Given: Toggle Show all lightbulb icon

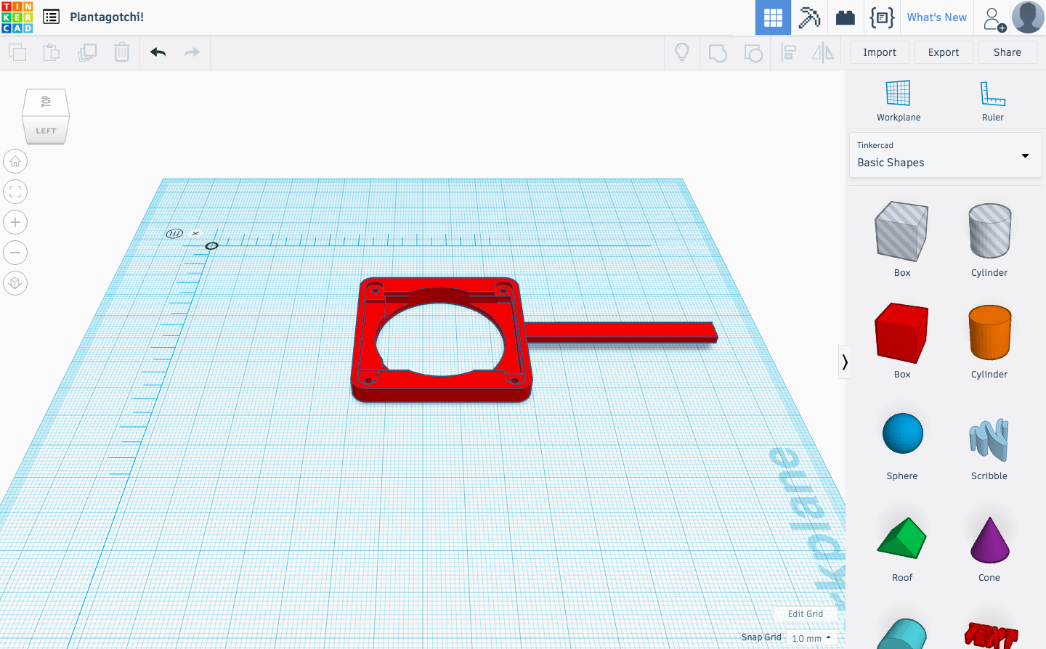Looking at the screenshot, I should click(682, 52).
